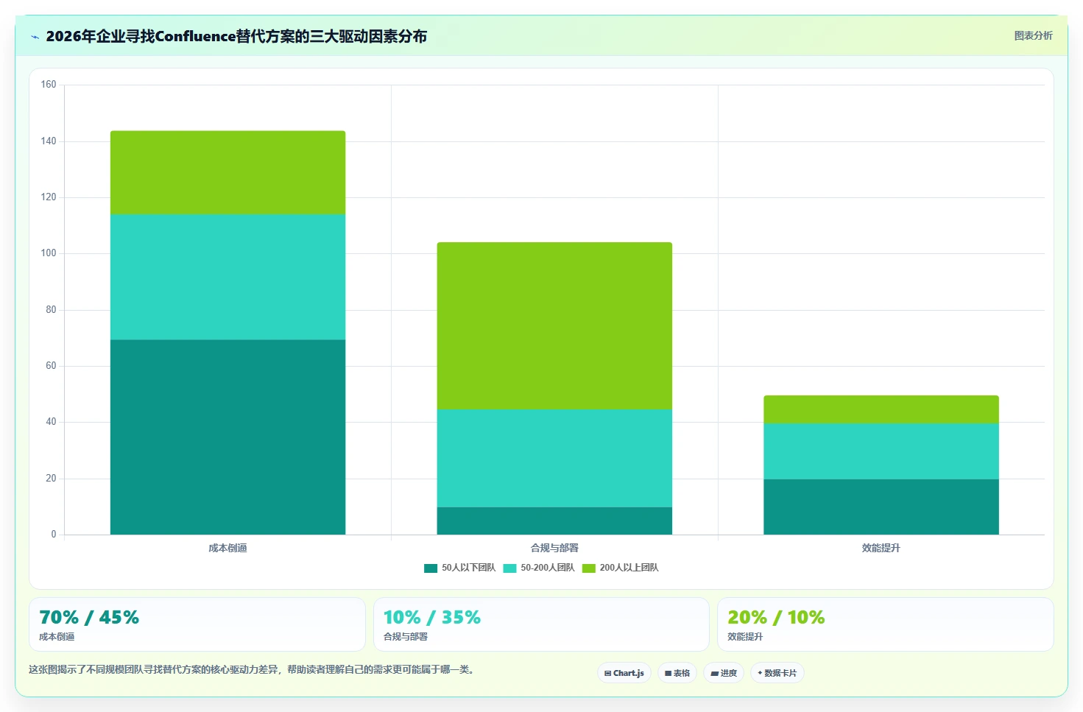The width and height of the screenshot is (1083, 712).
Task: Click the turquoise segment of the 成本倒逼 bar
Action: coord(227,277)
